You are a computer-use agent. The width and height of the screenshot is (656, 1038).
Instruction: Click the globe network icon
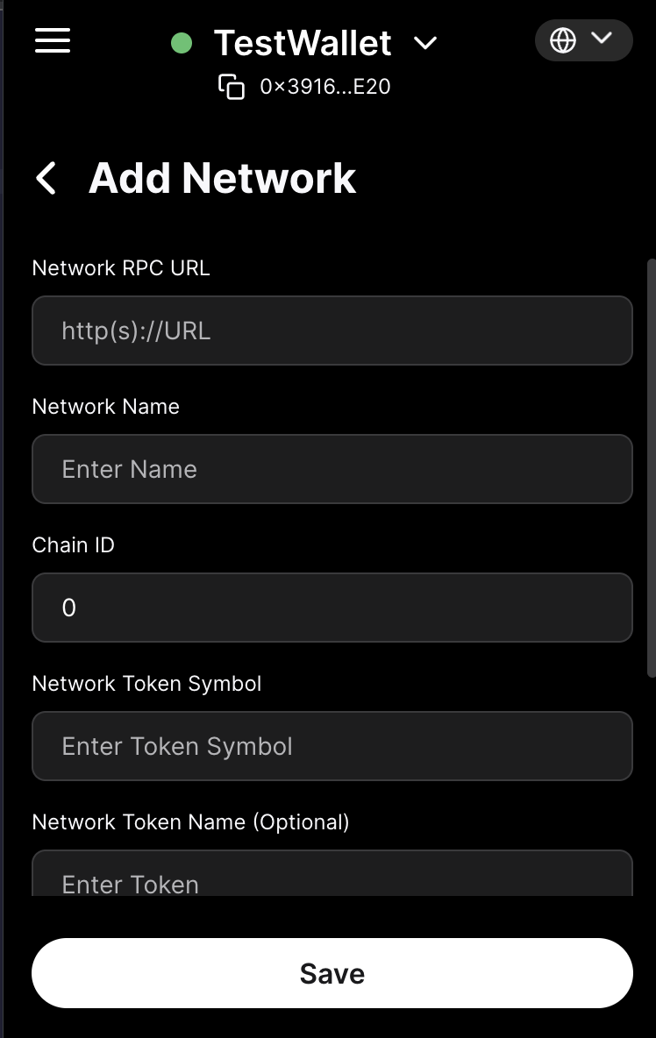coord(563,40)
